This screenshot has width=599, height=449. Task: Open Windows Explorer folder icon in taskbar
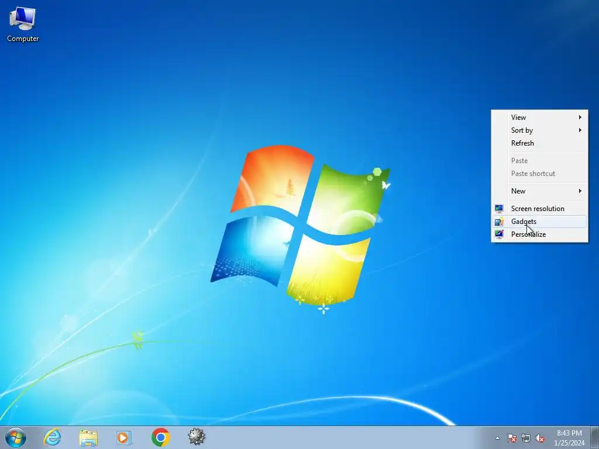point(88,437)
